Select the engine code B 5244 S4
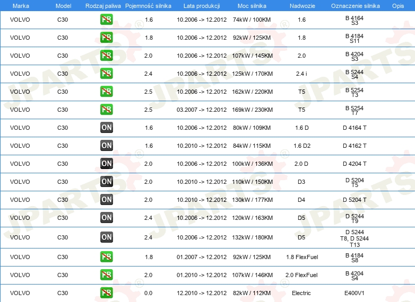The image size is (415, 302). [x=355, y=74]
